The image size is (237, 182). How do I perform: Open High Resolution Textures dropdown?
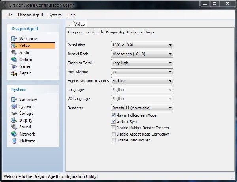(142, 81)
